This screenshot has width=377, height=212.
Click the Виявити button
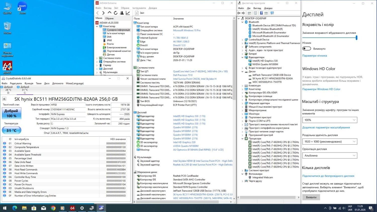(311, 197)
